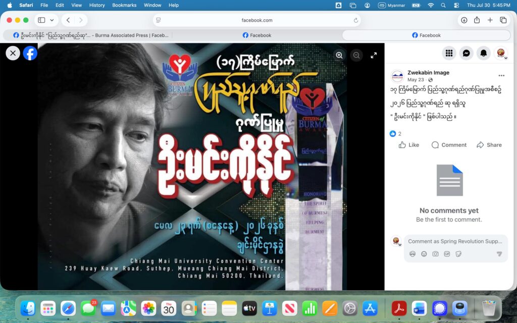Open Numbers from Dock

[x=309, y=309]
